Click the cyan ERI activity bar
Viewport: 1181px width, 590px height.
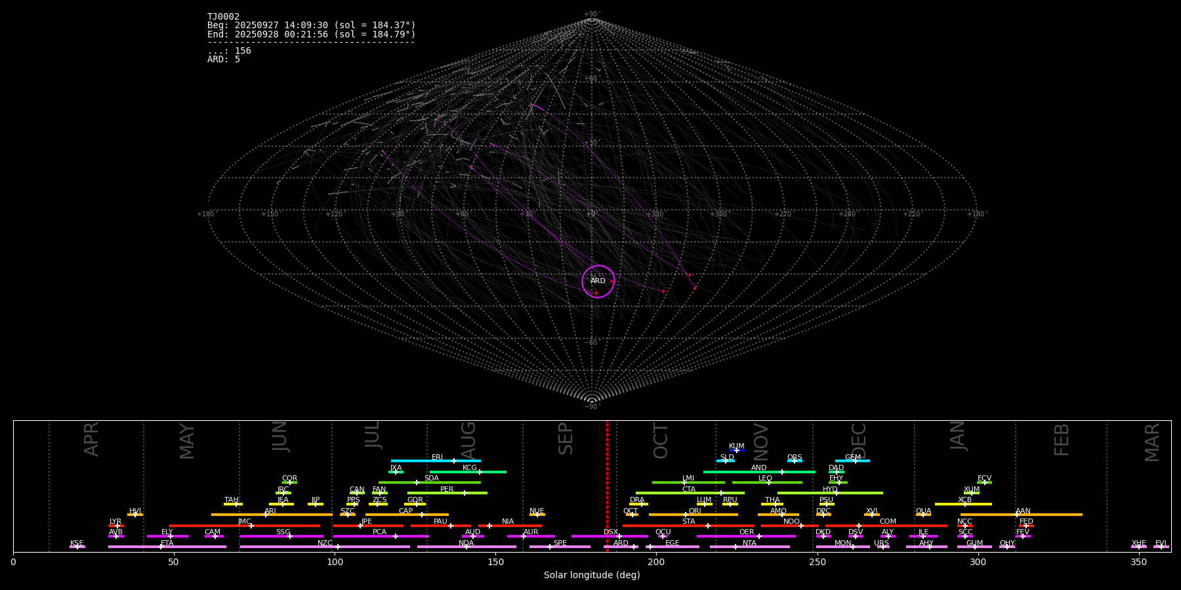click(436, 461)
